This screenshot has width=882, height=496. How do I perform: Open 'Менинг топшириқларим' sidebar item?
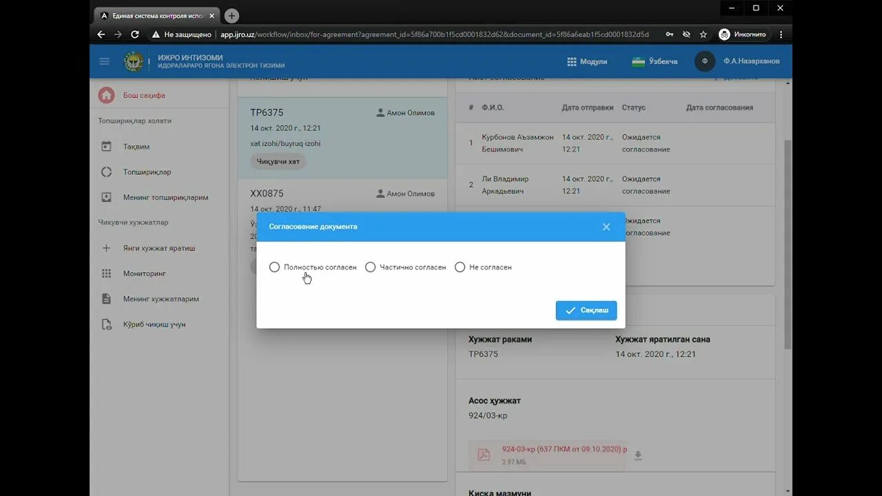[165, 198]
